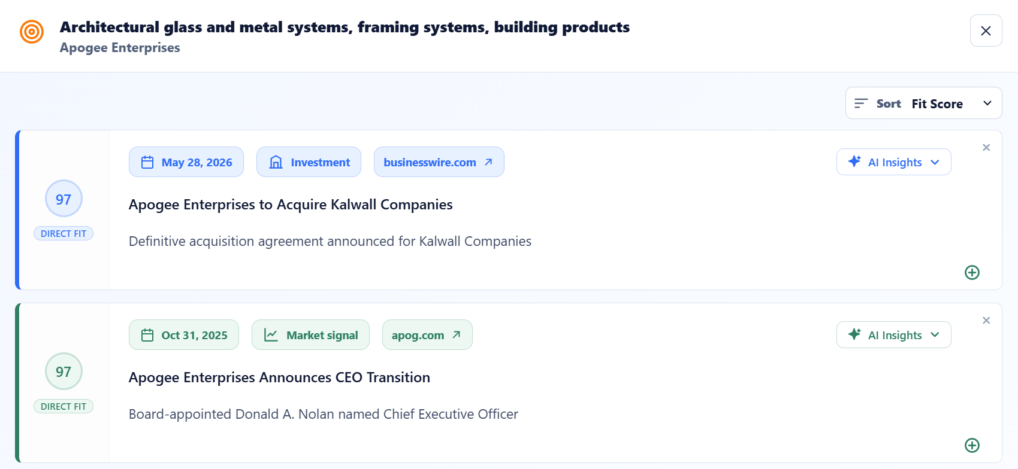Dismiss the Kalwall acquisition card
Viewport: 1018px width, 469px height.
[986, 147]
